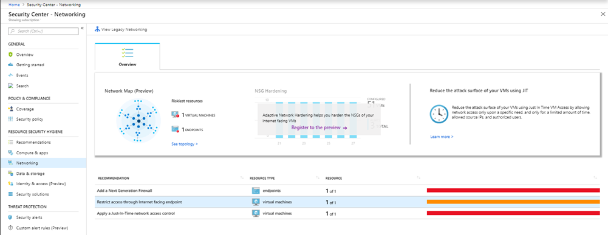Open the Security alerts shield icon

point(10,217)
